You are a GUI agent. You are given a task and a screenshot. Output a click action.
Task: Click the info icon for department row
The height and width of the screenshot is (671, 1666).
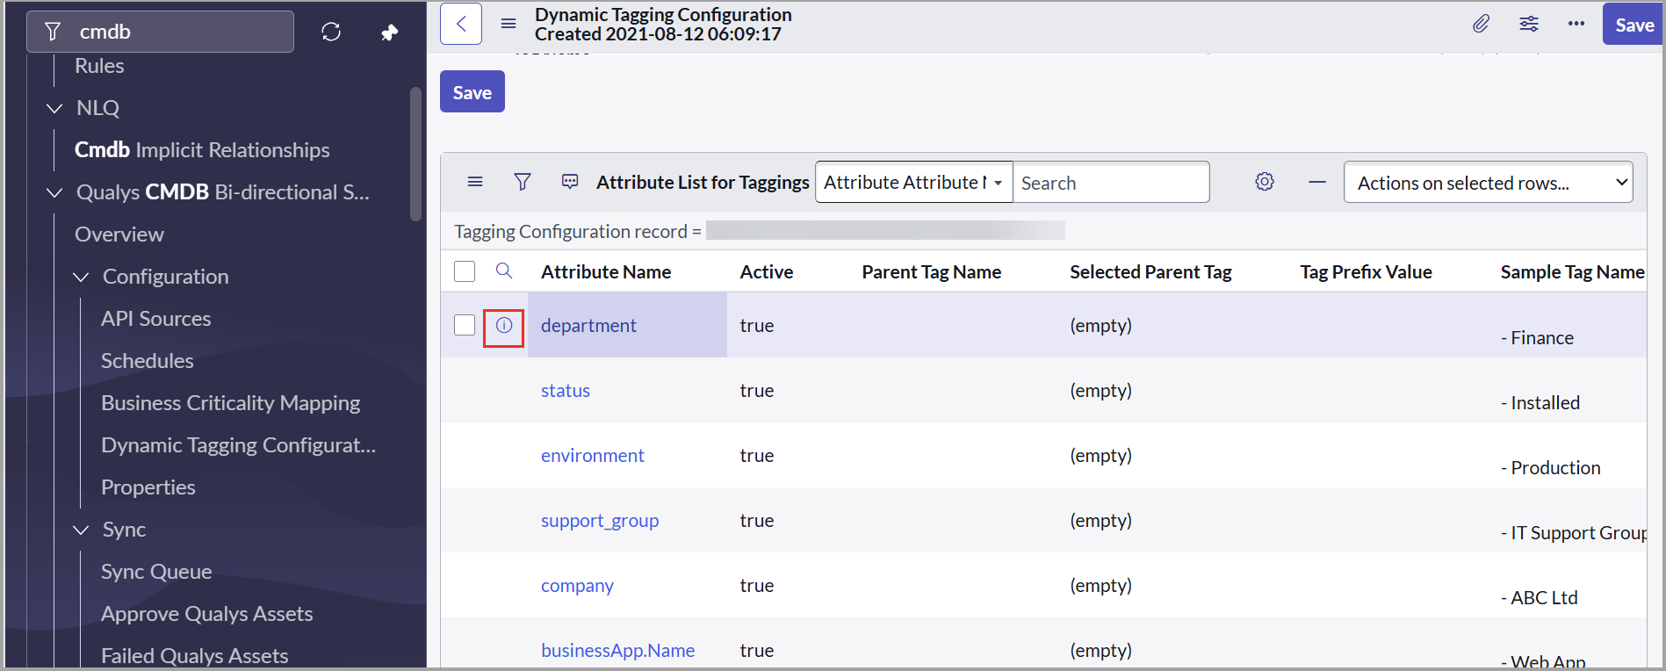pyautogui.click(x=504, y=326)
